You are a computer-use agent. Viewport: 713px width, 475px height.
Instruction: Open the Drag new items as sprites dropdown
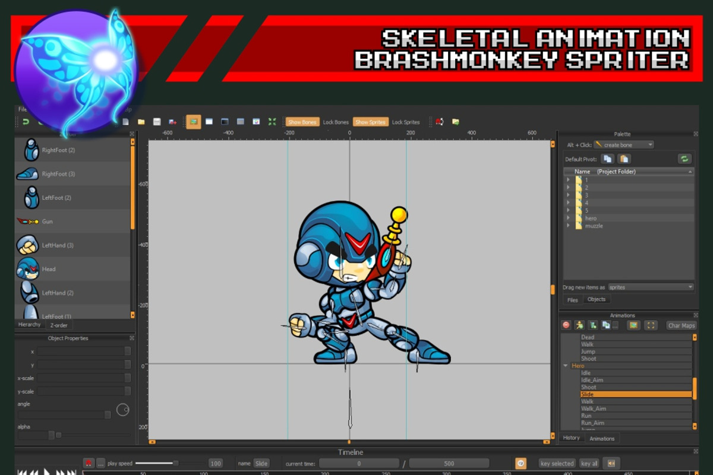[651, 287]
